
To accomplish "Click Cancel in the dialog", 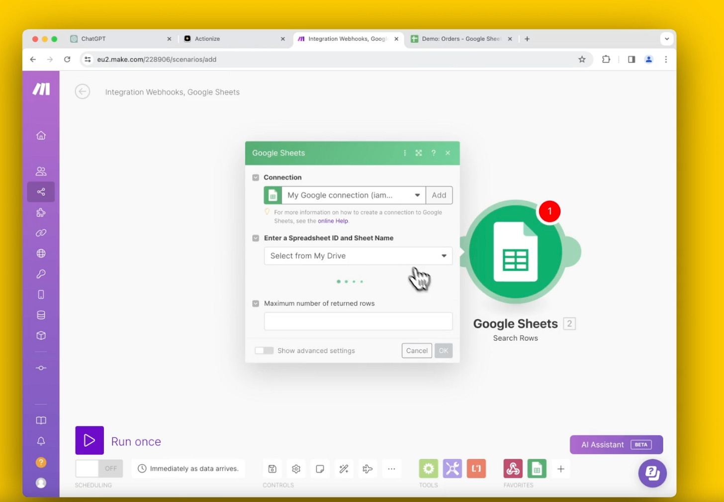I will click(x=417, y=351).
